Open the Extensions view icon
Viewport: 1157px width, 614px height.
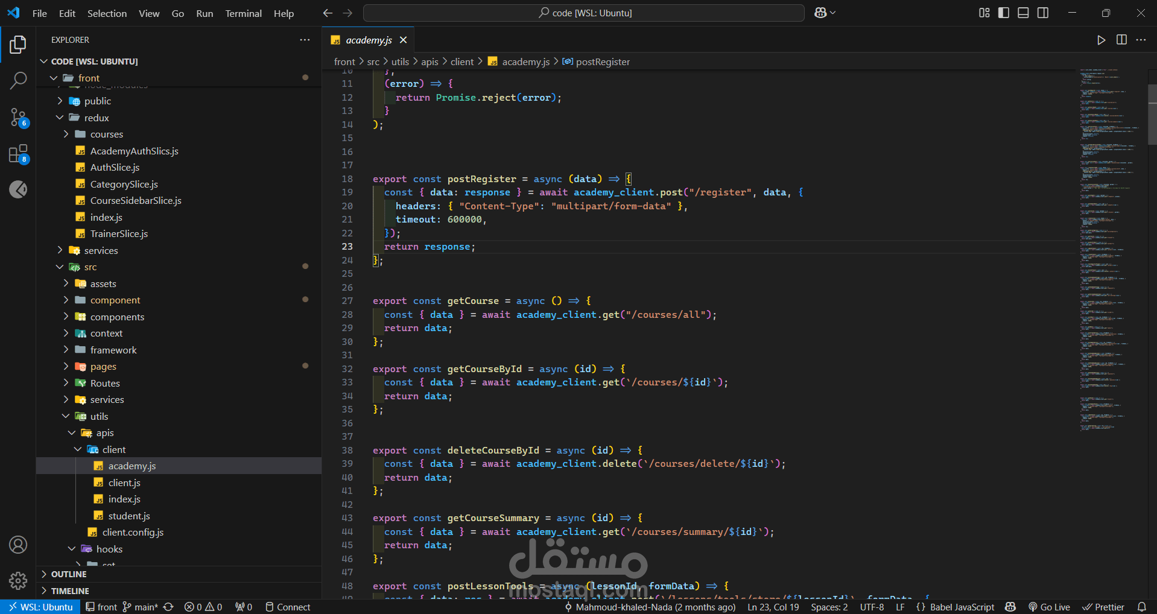(x=18, y=154)
